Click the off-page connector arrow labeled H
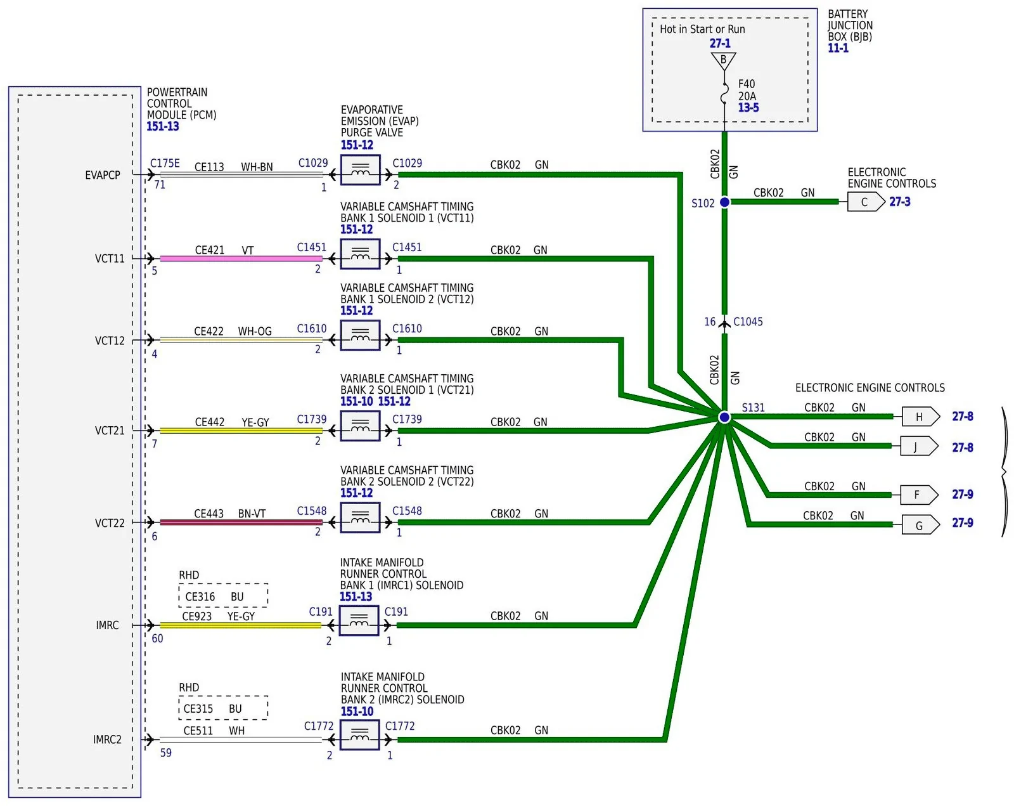Screen dimensions: 1014x806 921,417
